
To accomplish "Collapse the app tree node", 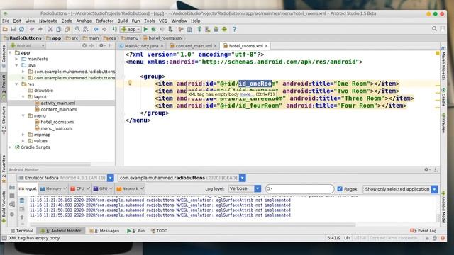I will click(10, 52).
